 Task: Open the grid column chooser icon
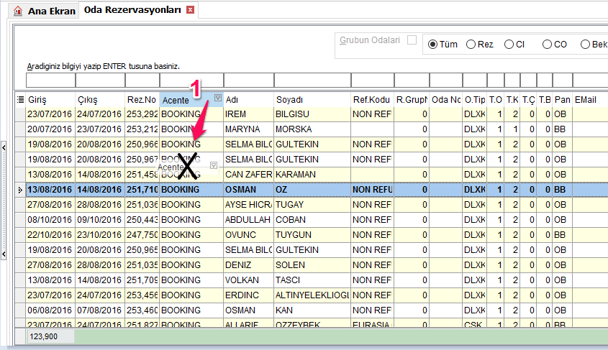21,100
